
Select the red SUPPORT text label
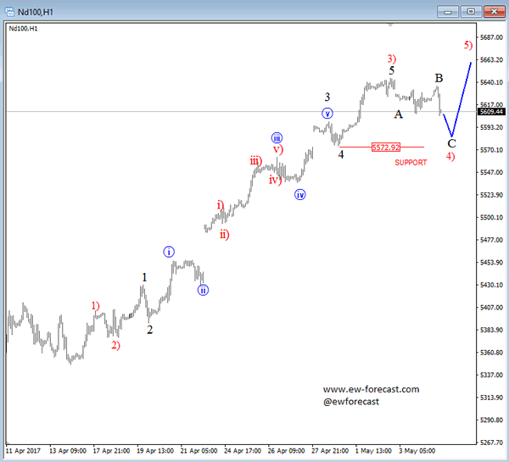(411, 162)
